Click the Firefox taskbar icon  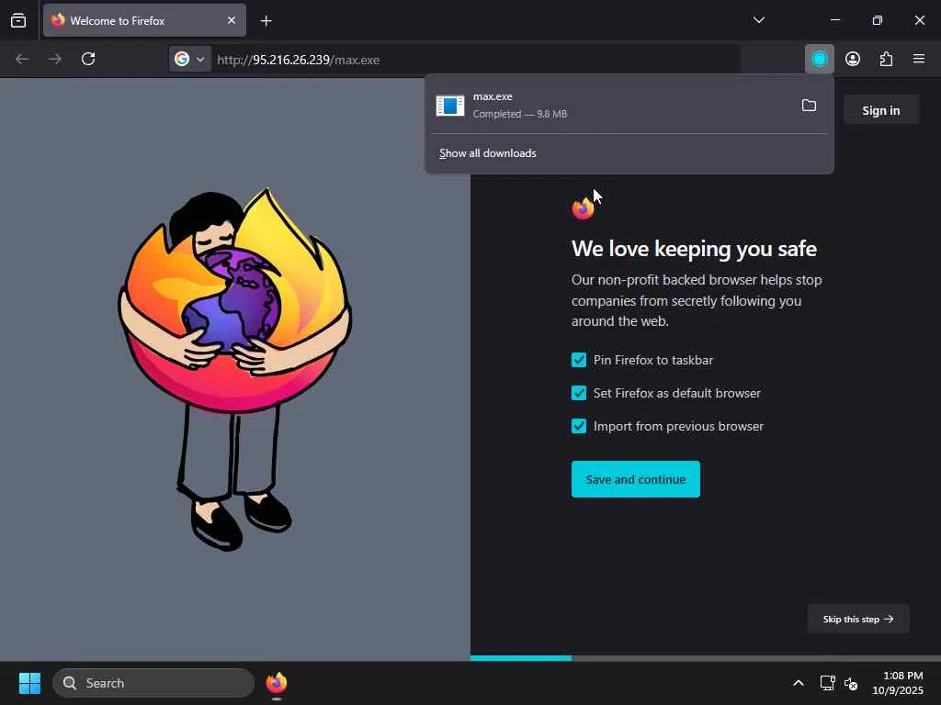(x=276, y=683)
